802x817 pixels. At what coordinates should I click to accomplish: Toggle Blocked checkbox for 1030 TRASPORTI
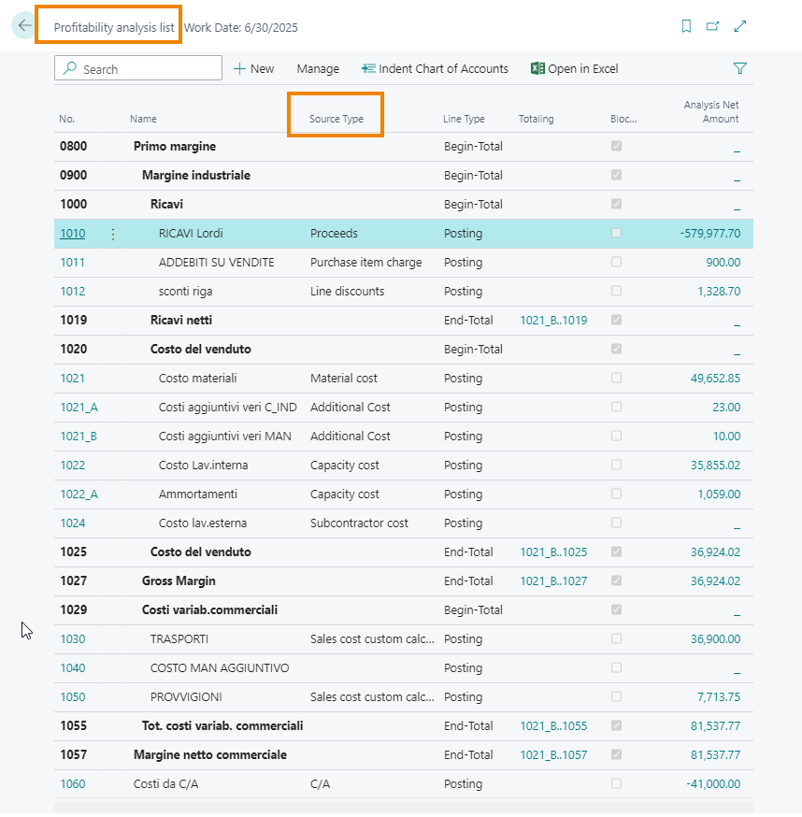[617, 638]
